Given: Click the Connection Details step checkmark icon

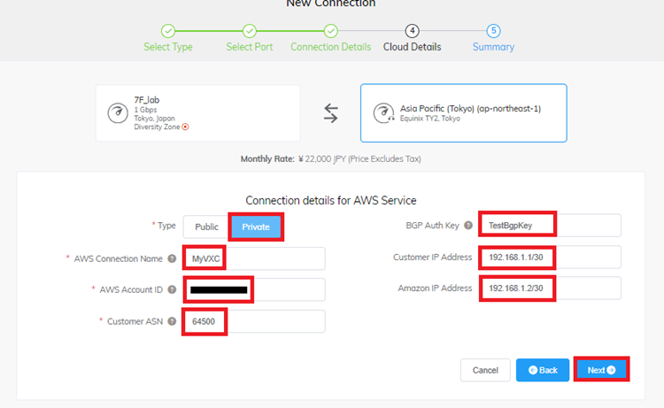Looking at the screenshot, I should [331, 31].
